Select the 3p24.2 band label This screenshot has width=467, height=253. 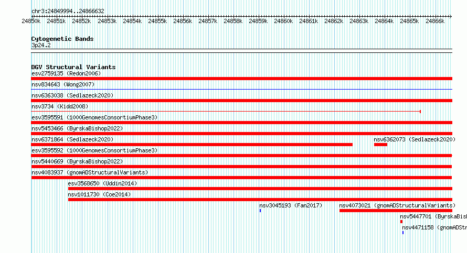click(41, 45)
